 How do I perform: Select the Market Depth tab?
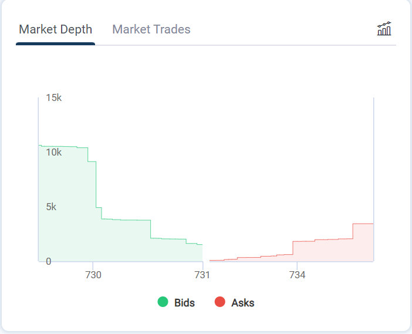(x=56, y=29)
